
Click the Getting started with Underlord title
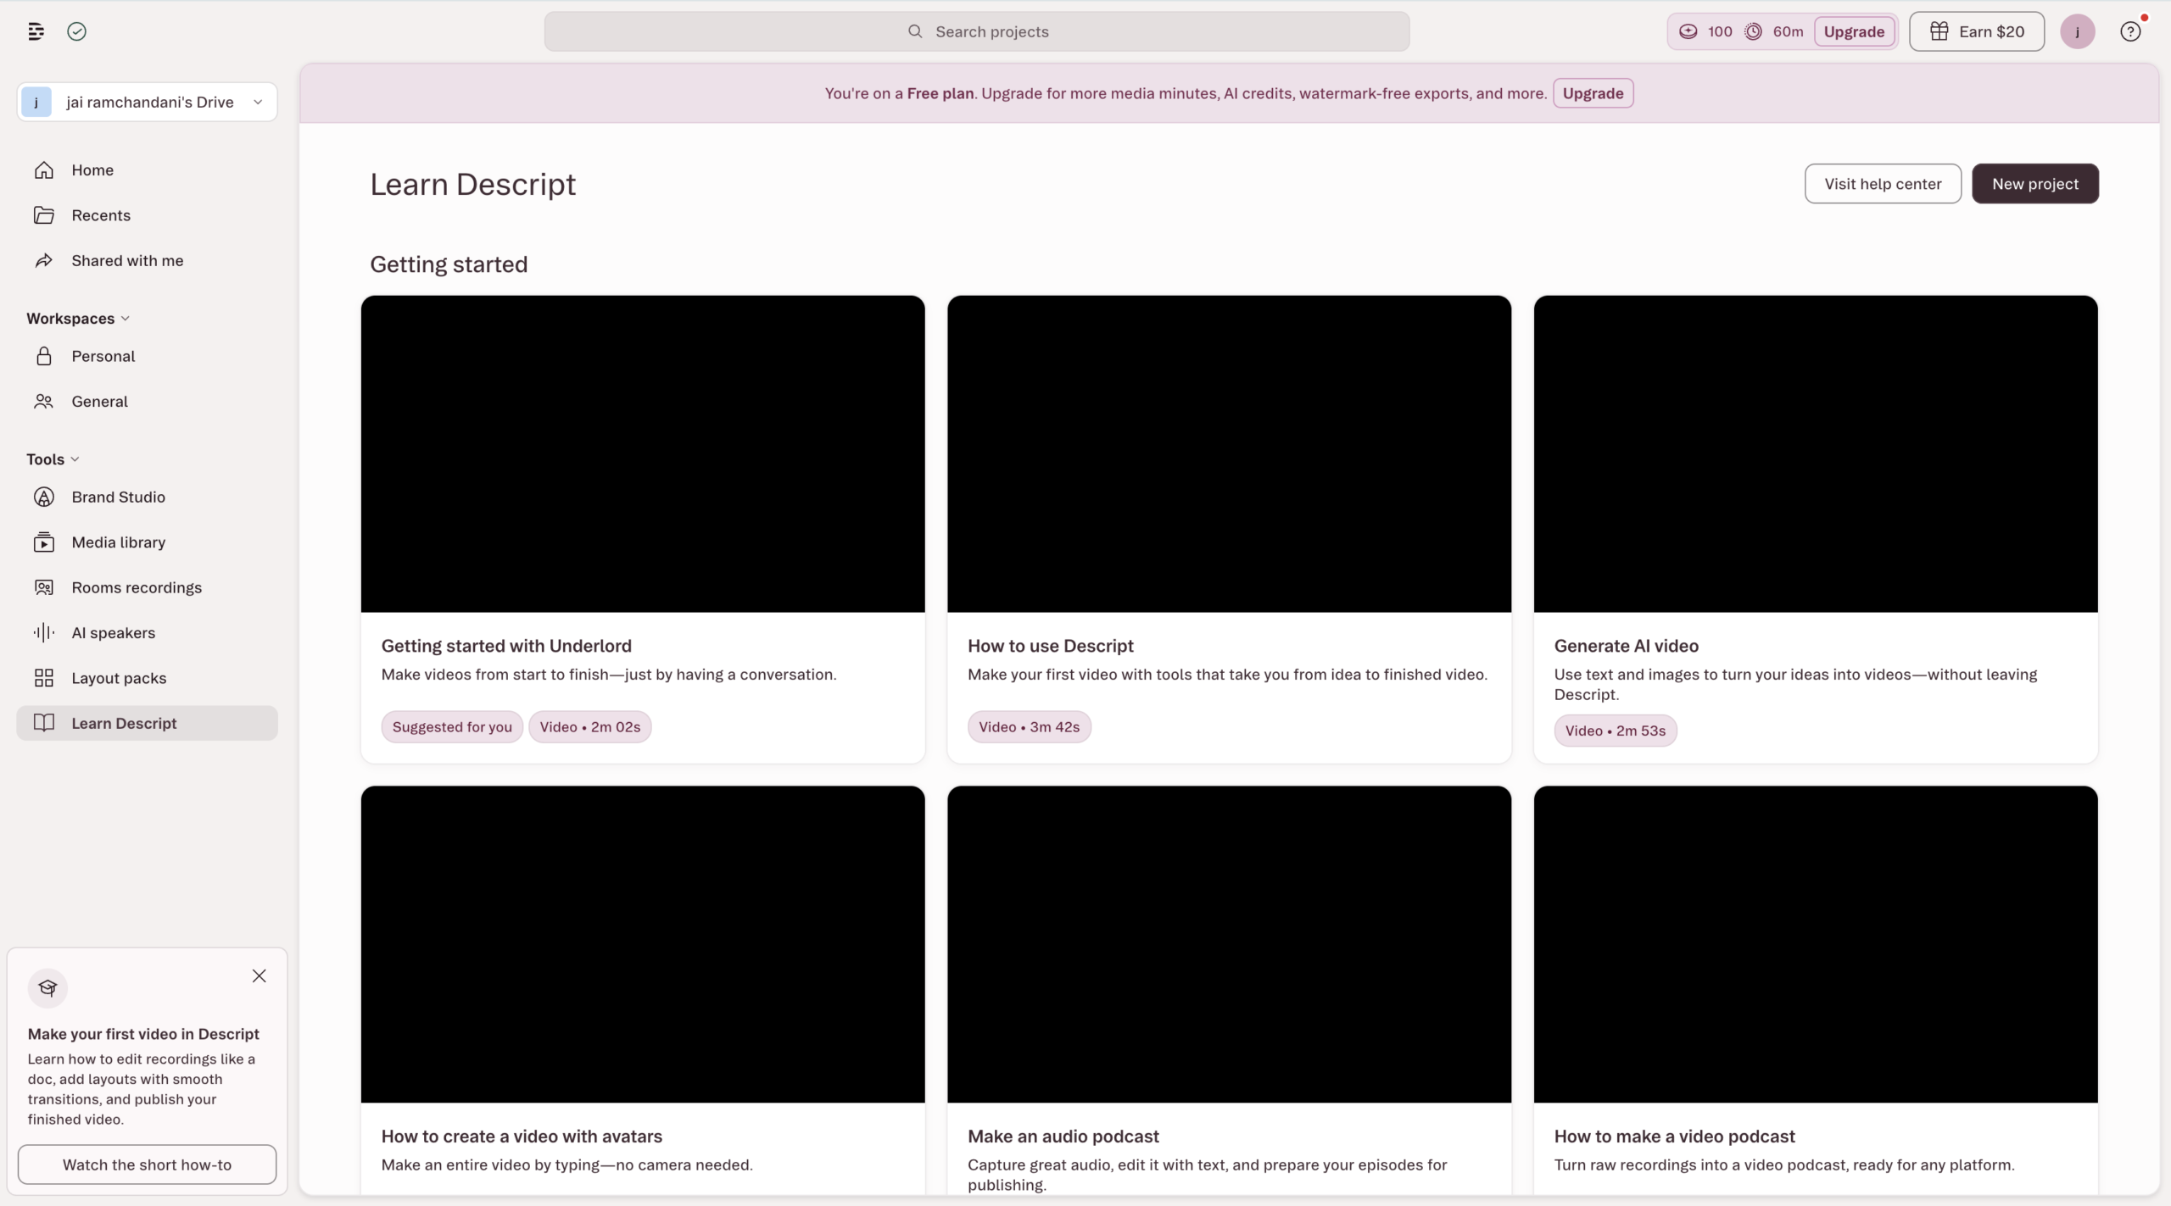506,646
